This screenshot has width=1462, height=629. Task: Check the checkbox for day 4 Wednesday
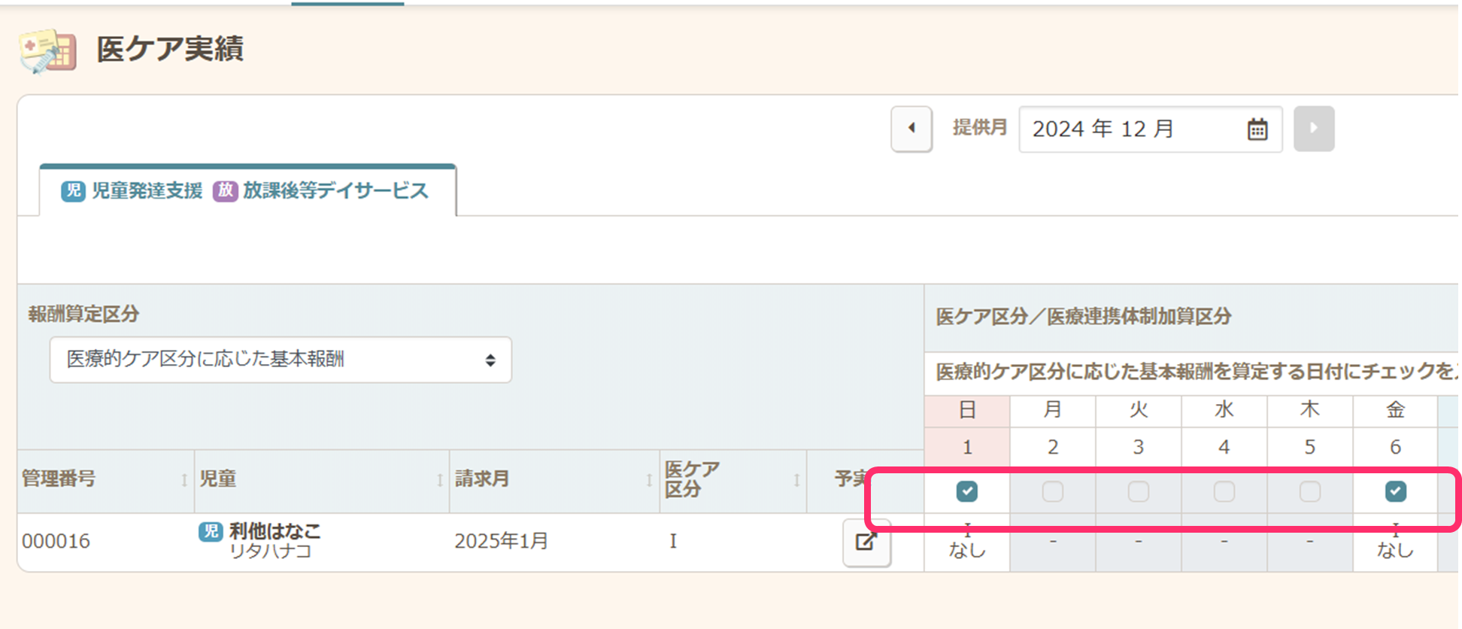(x=1224, y=491)
